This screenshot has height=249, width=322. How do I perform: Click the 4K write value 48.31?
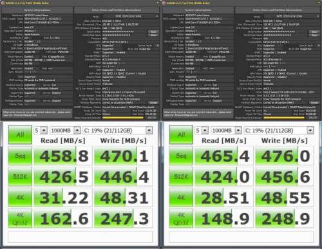click(x=124, y=198)
